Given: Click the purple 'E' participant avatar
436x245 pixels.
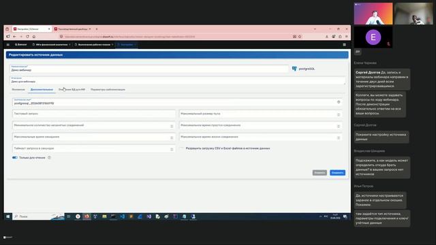Looking at the screenshot, I should click(373, 37).
